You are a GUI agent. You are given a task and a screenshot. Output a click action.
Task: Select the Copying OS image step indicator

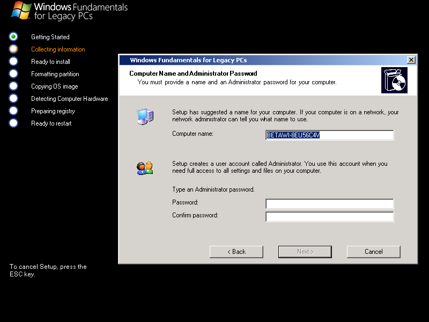coord(13,86)
